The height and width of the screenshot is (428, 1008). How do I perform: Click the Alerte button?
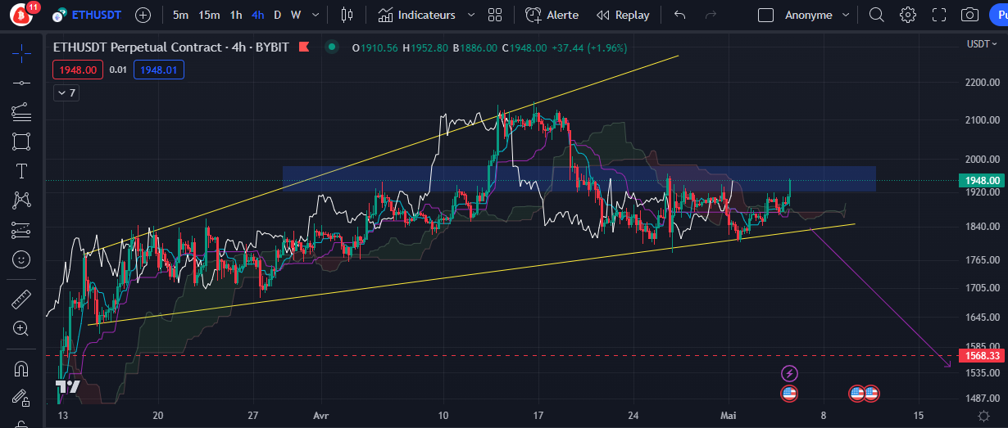click(x=552, y=15)
